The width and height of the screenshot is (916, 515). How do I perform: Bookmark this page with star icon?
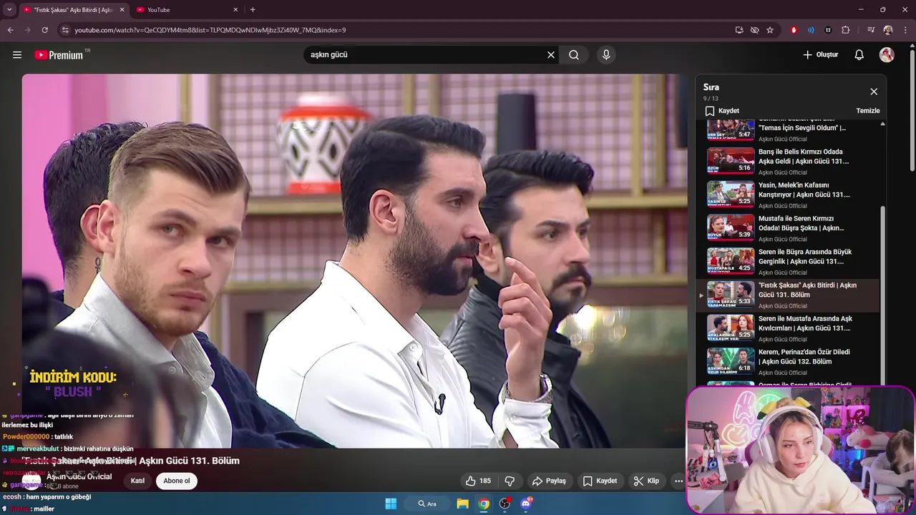[770, 30]
